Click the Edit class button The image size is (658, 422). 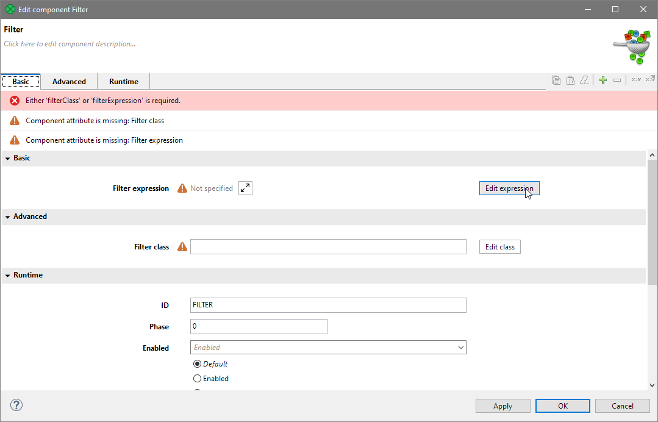pyautogui.click(x=499, y=247)
